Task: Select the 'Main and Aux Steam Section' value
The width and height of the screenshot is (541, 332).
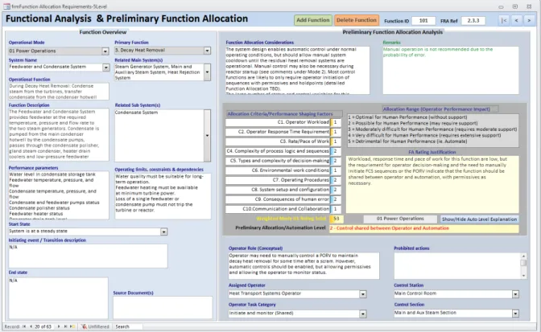Action: 425,313
